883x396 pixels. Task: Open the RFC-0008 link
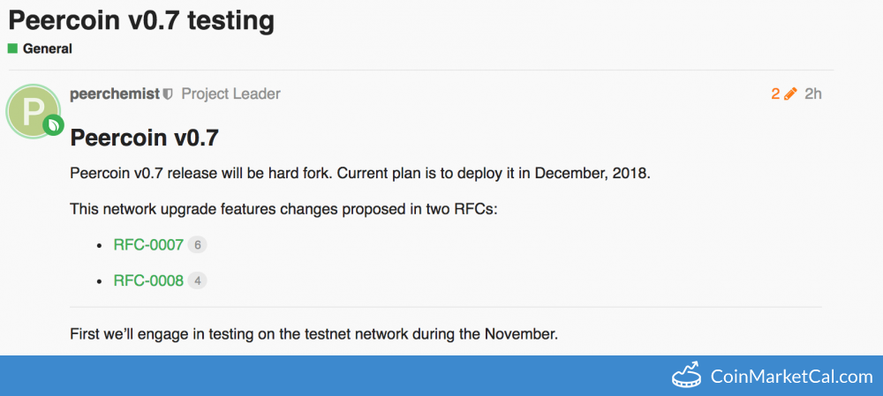click(x=148, y=280)
